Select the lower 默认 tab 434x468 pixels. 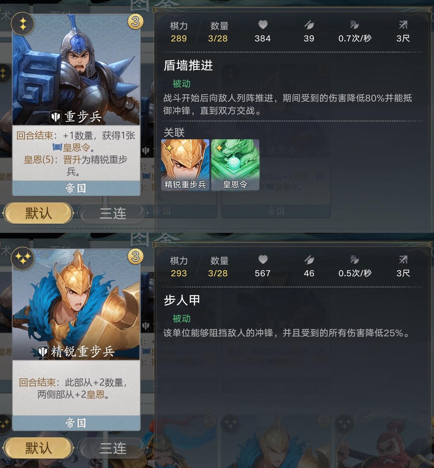click(x=38, y=448)
